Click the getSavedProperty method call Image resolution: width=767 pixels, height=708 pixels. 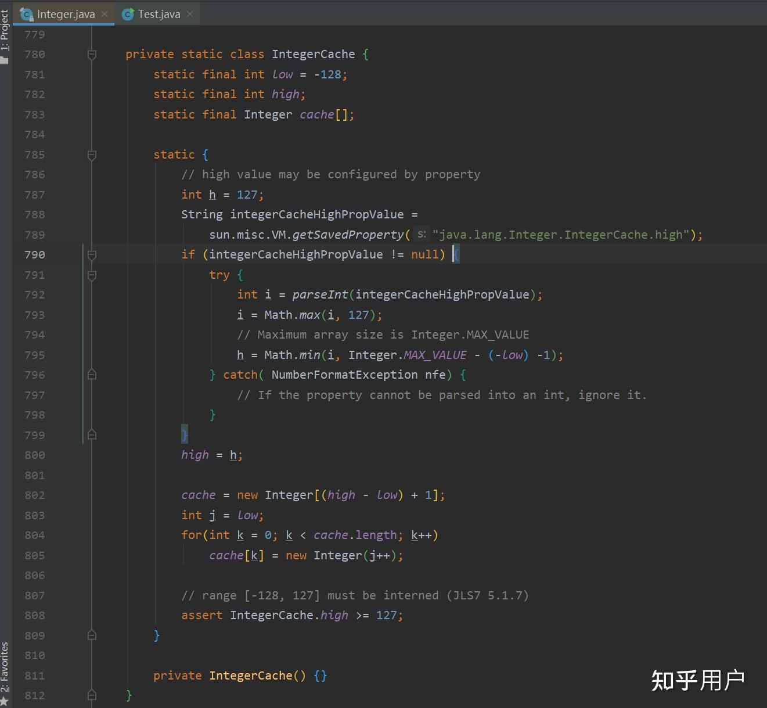tap(348, 235)
